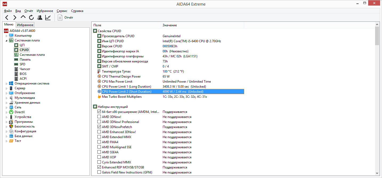Click the Отчёт report button
Image resolution: width=382 pixels, height=178 pixels.
66,18
